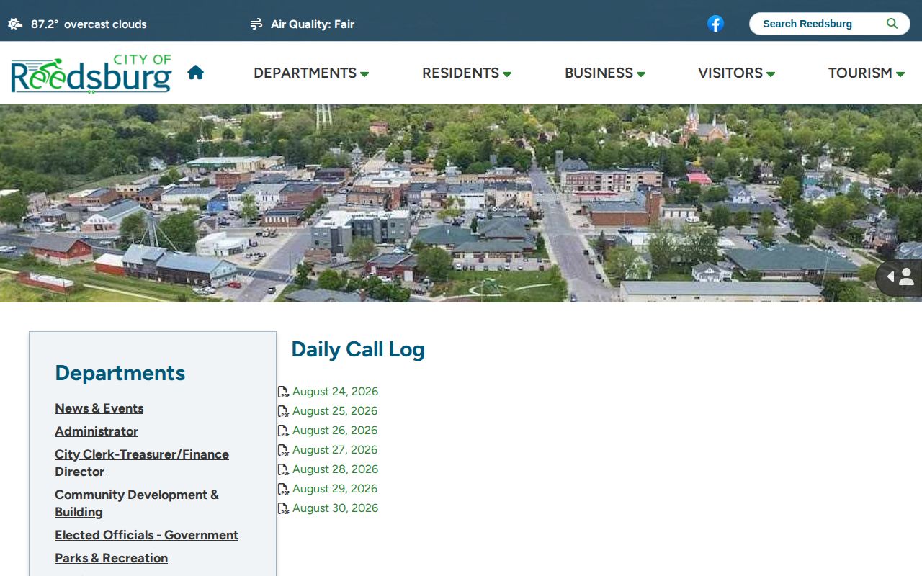This screenshot has height=576, width=922.
Task: Open the August 24, 2026 call log
Action: pos(335,392)
